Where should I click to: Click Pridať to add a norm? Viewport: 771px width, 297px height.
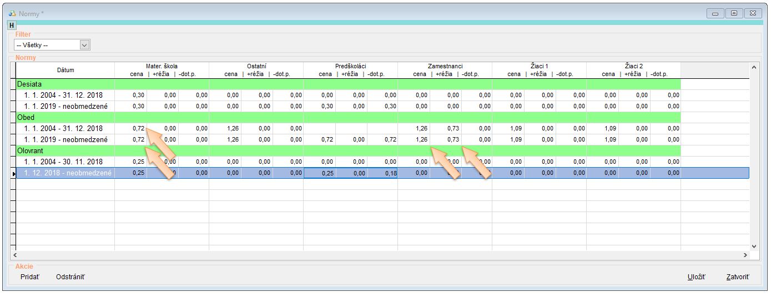click(x=30, y=276)
